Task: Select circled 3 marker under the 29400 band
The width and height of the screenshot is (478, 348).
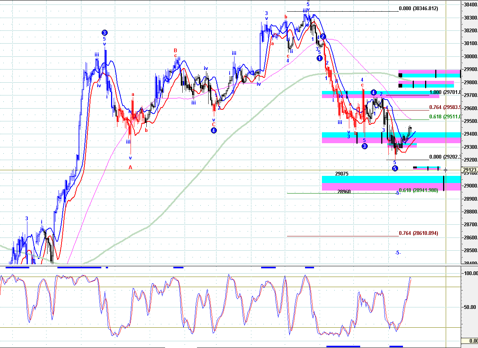Action: tap(364, 146)
